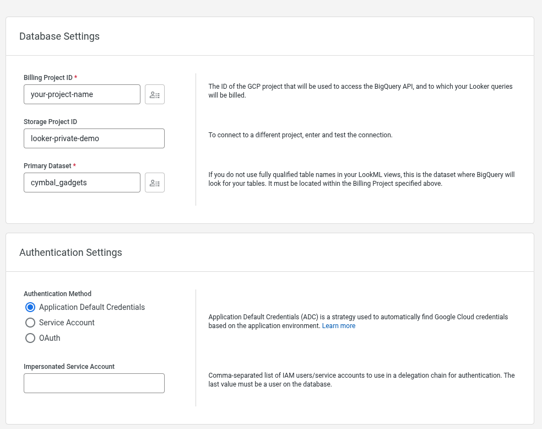Open the "Learn more" link about ADC
This screenshot has height=429, width=542.
(x=339, y=325)
